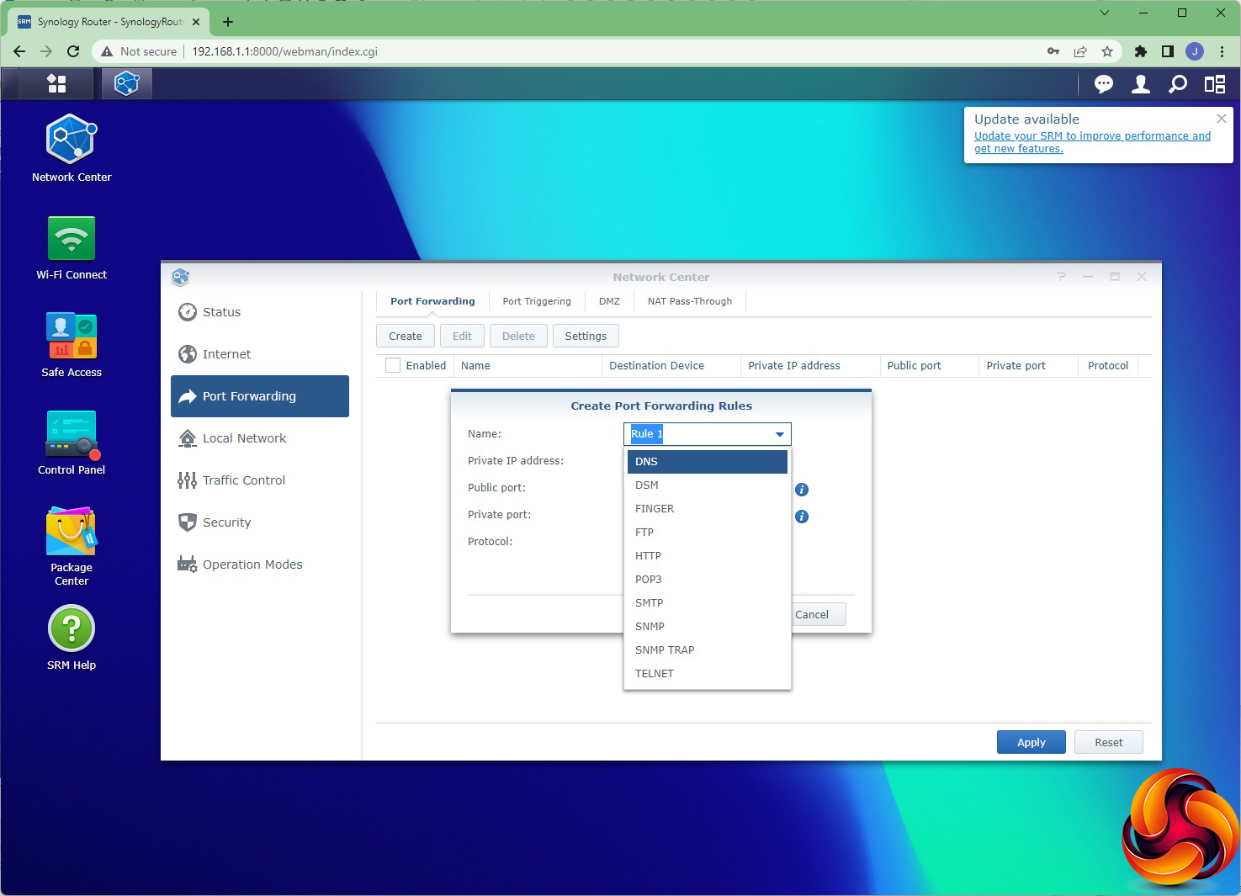1241x896 pixels.
Task: Switch to the Port Triggering tab
Action: pyautogui.click(x=537, y=301)
